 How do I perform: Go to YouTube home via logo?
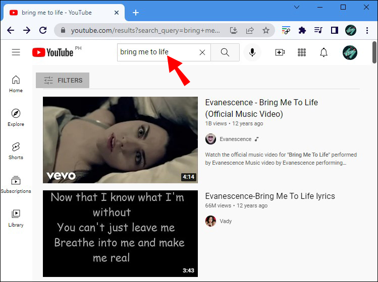[53, 52]
